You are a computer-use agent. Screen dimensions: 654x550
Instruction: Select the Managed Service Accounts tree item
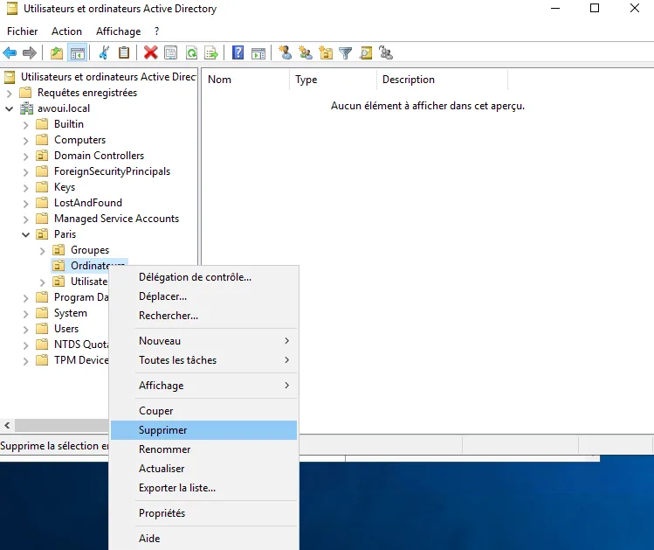click(116, 219)
